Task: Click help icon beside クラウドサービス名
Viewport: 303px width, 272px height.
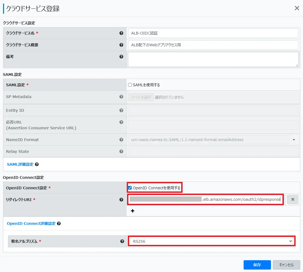Action: point(121,33)
